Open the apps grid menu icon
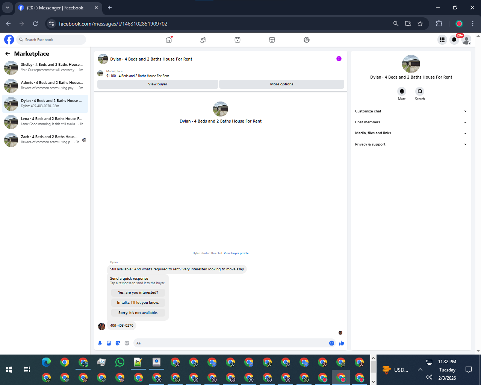The image size is (481, 385). tap(442, 39)
